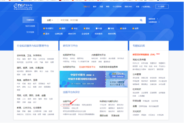Expand the institution name dropdown arrow
Screen dimensions: 184x123
pos(153,7)
